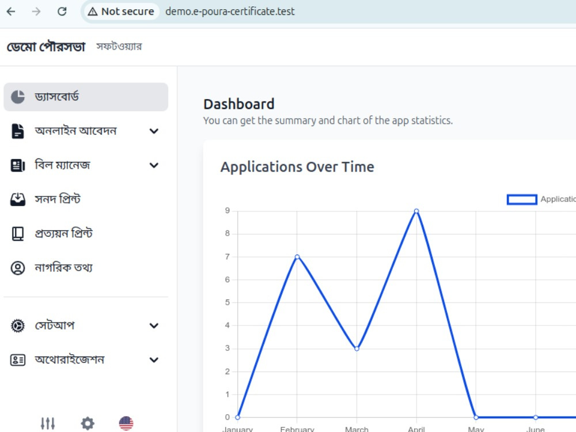Open the সনদ প্রিন্ট menu item
Image resolution: width=576 pixels, height=432 pixels.
86,199
